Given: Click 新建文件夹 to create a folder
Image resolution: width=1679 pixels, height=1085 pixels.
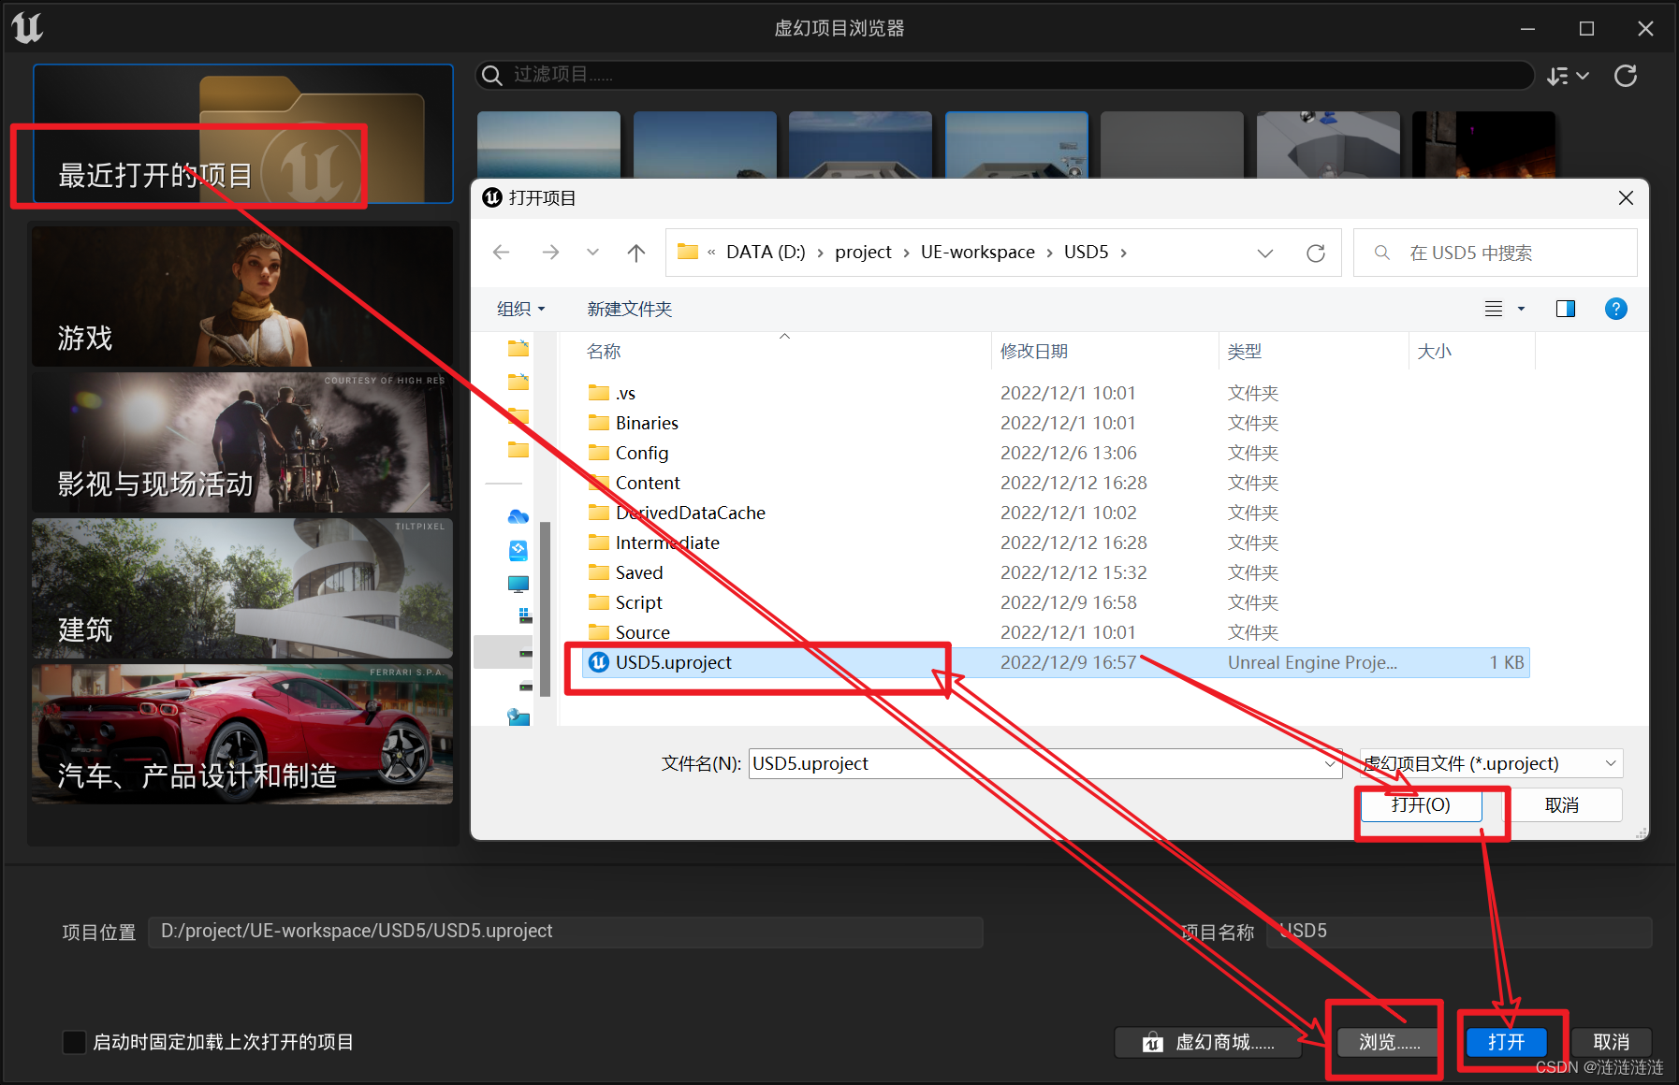Looking at the screenshot, I should pyautogui.click(x=629, y=309).
